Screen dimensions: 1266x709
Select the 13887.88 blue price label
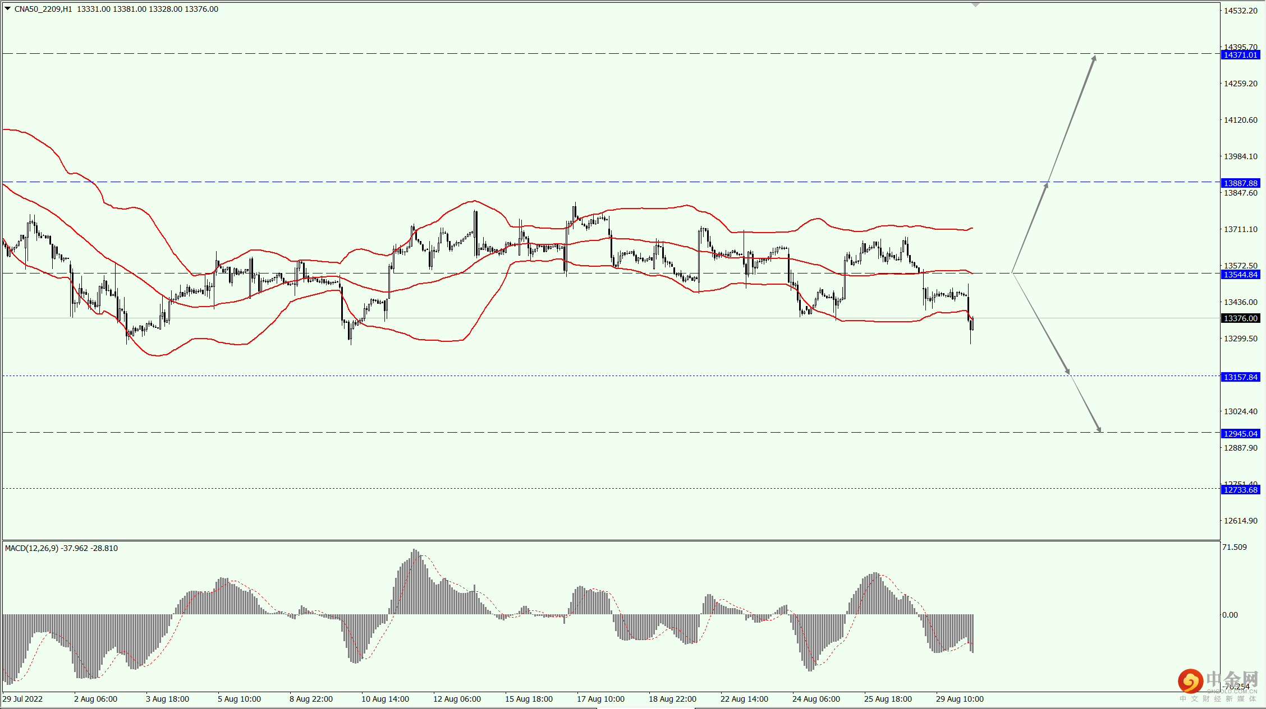(1240, 183)
